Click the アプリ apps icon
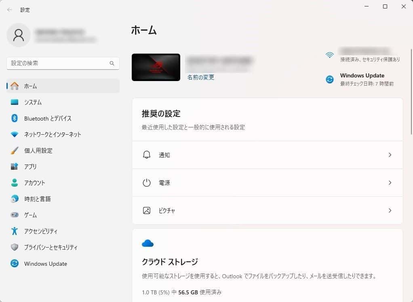The width and height of the screenshot is (413, 302). tap(15, 167)
